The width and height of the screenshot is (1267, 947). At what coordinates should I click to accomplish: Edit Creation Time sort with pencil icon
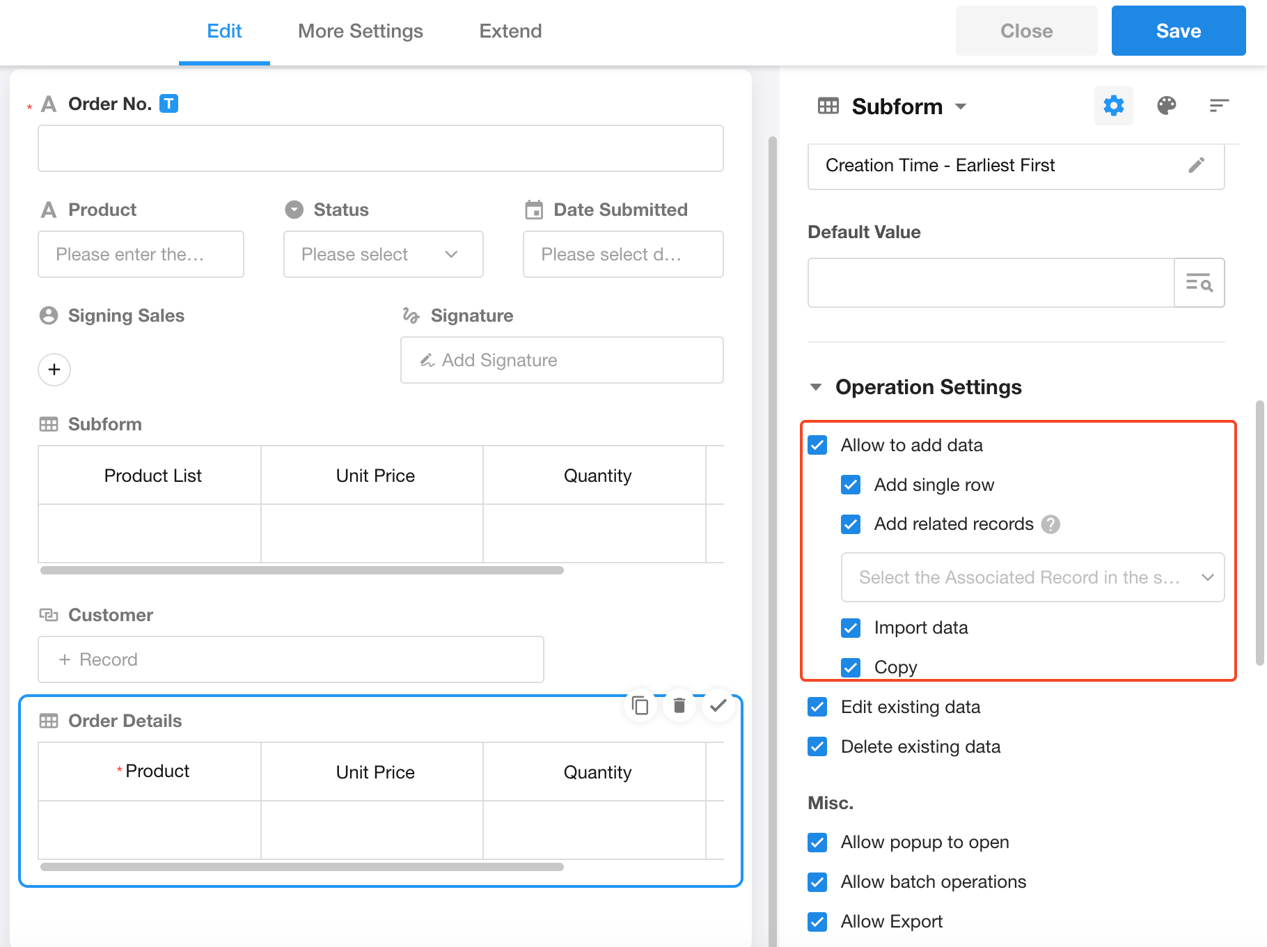point(1196,165)
